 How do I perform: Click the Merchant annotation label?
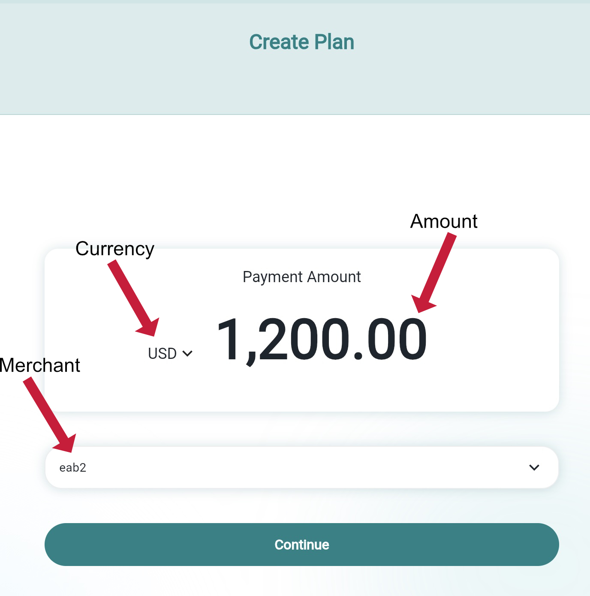(x=40, y=365)
